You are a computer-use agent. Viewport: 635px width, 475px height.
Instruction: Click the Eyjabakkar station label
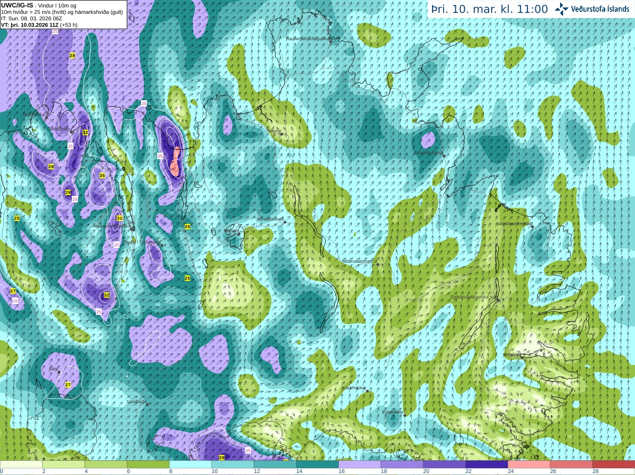[393, 412]
